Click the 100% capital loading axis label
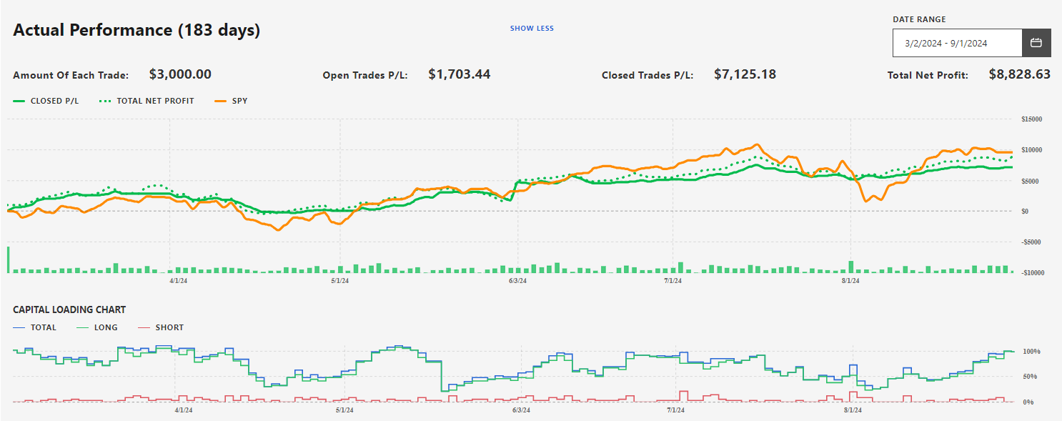The height and width of the screenshot is (421, 1062). click(x=1031, y=352)
